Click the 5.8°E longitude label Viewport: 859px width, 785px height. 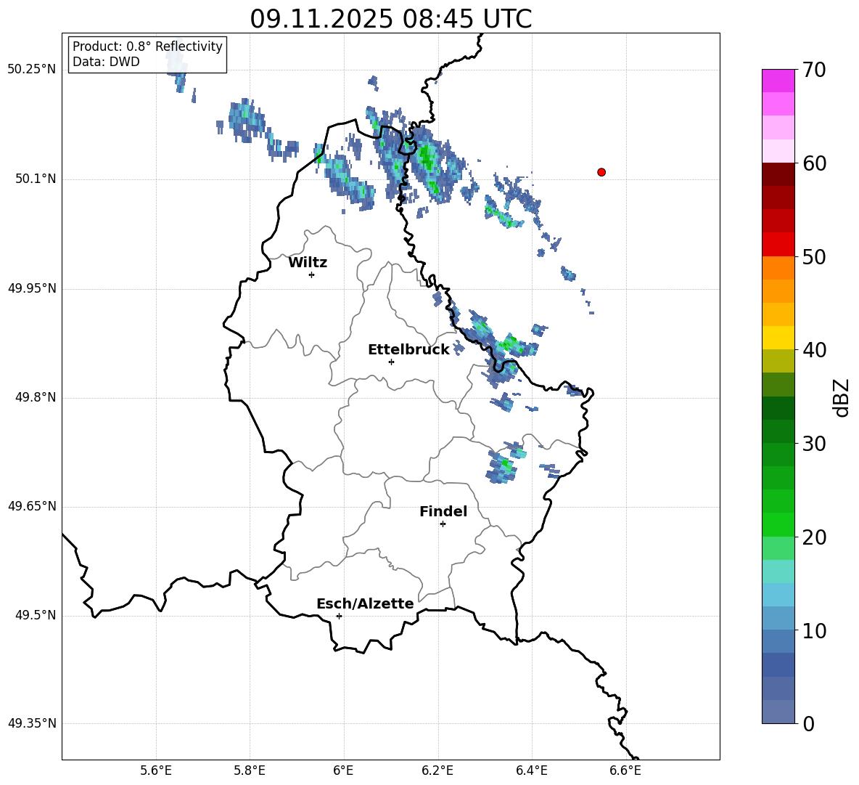tap(250, 770)
